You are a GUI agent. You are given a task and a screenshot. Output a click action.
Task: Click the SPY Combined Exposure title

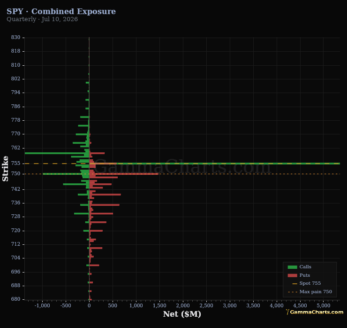tap(61, 11)
